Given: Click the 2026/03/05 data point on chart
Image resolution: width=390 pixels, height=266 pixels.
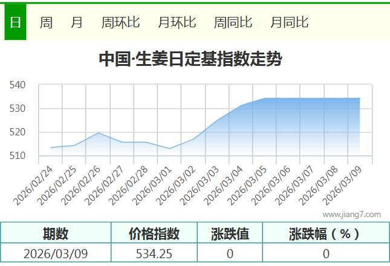Looking at the screenshot, I should tap(265, 98).
